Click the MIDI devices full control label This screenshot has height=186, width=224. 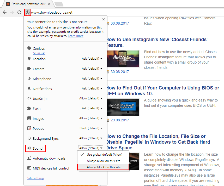pyautogui.click(x=51, y=168)
